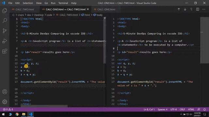209x117 pixels.
Task: Open the Search view in activity bar
Action: (5, 20)
